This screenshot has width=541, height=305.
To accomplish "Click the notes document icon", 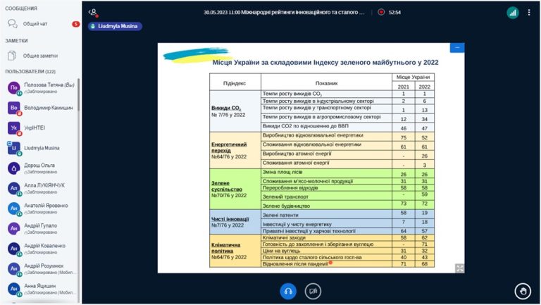I will pyautogui.click(x=12, y=56).
